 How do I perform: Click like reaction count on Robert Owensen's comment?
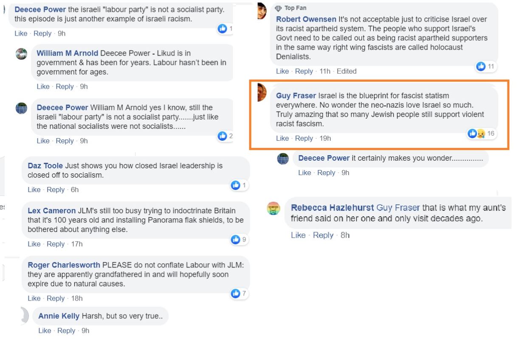click(485, 66)
